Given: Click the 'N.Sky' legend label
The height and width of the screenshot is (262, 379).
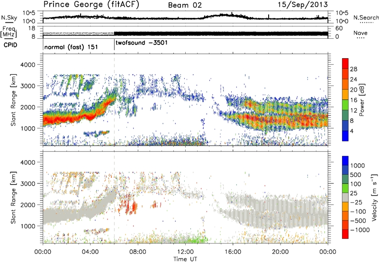Looking at the screenshot, I should [x=9, y=17].
